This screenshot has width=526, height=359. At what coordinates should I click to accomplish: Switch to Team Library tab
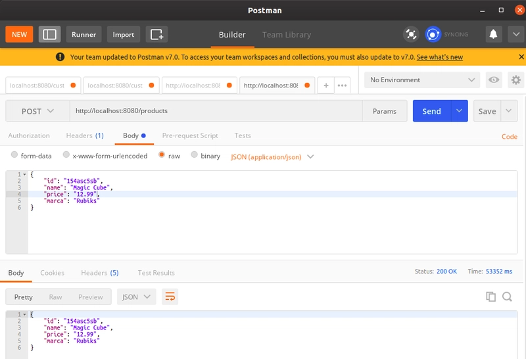point(287,35)
